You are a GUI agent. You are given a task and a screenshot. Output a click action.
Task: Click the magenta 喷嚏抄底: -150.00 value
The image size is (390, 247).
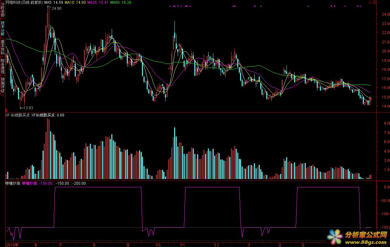pos(37,183)
